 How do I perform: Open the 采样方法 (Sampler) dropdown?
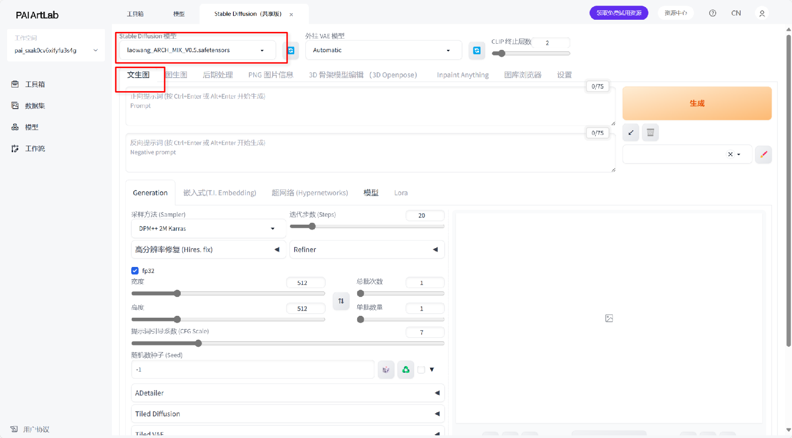coord(208,228)
